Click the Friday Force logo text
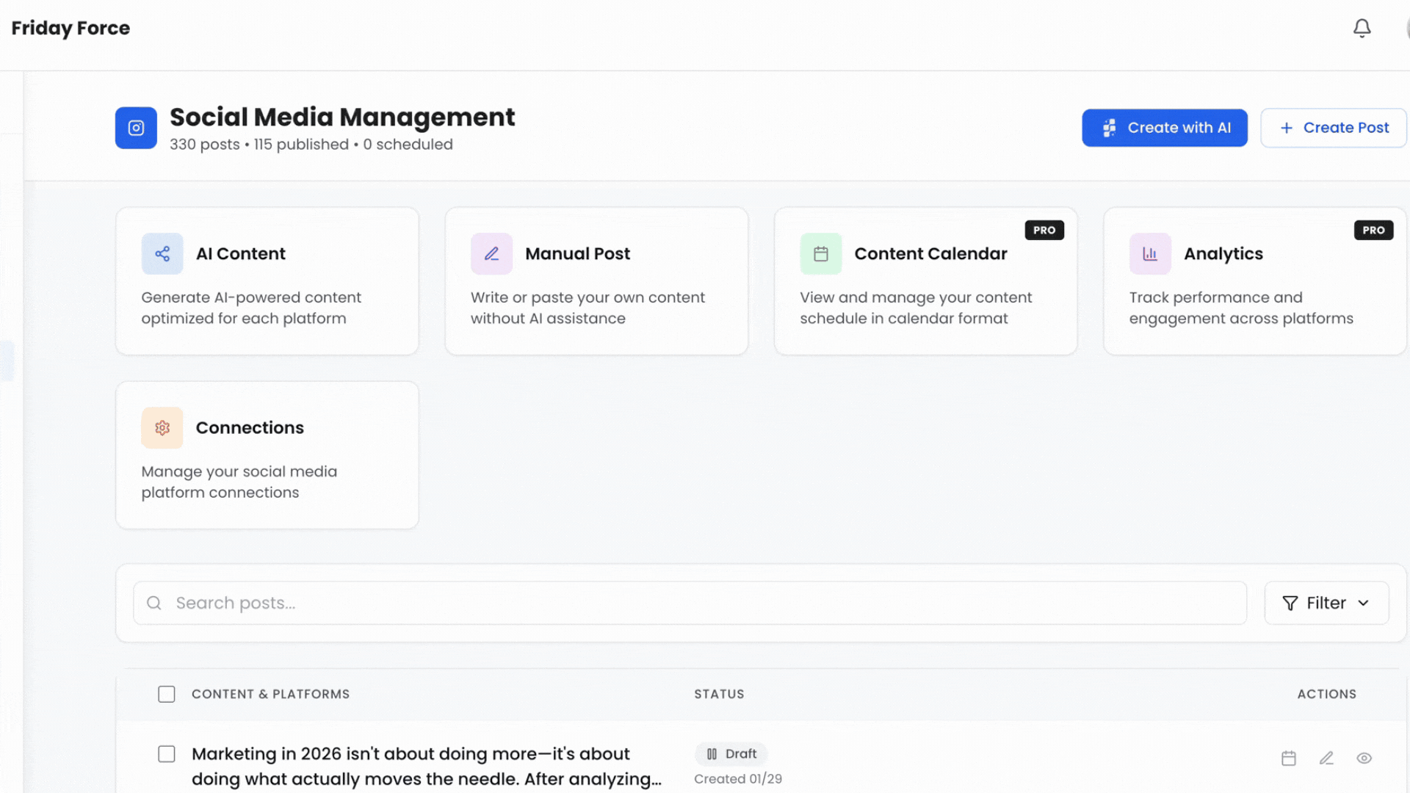Screen dimensions: 1410x793 point(70,28)
